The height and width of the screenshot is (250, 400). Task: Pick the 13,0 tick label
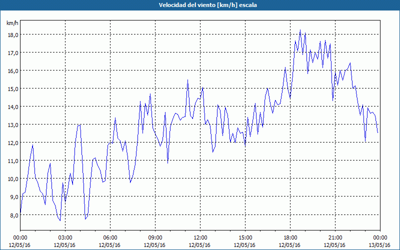(x=13, y=125)
